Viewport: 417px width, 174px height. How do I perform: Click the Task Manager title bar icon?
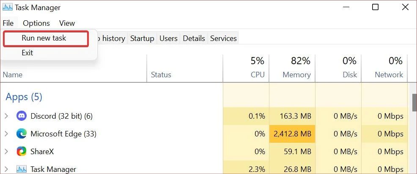pyautogui.click(x=8, y=8)
